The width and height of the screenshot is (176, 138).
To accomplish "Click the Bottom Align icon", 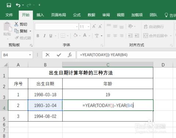I will [x=121, y=27].
